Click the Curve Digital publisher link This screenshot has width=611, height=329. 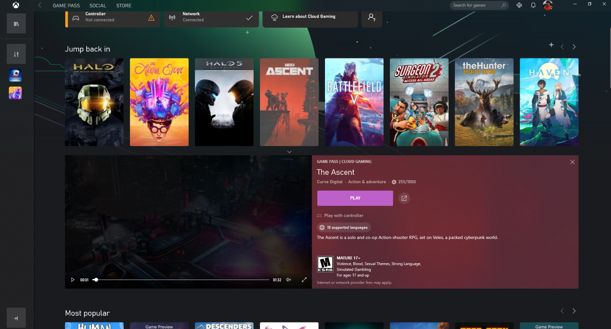[330, 182]
